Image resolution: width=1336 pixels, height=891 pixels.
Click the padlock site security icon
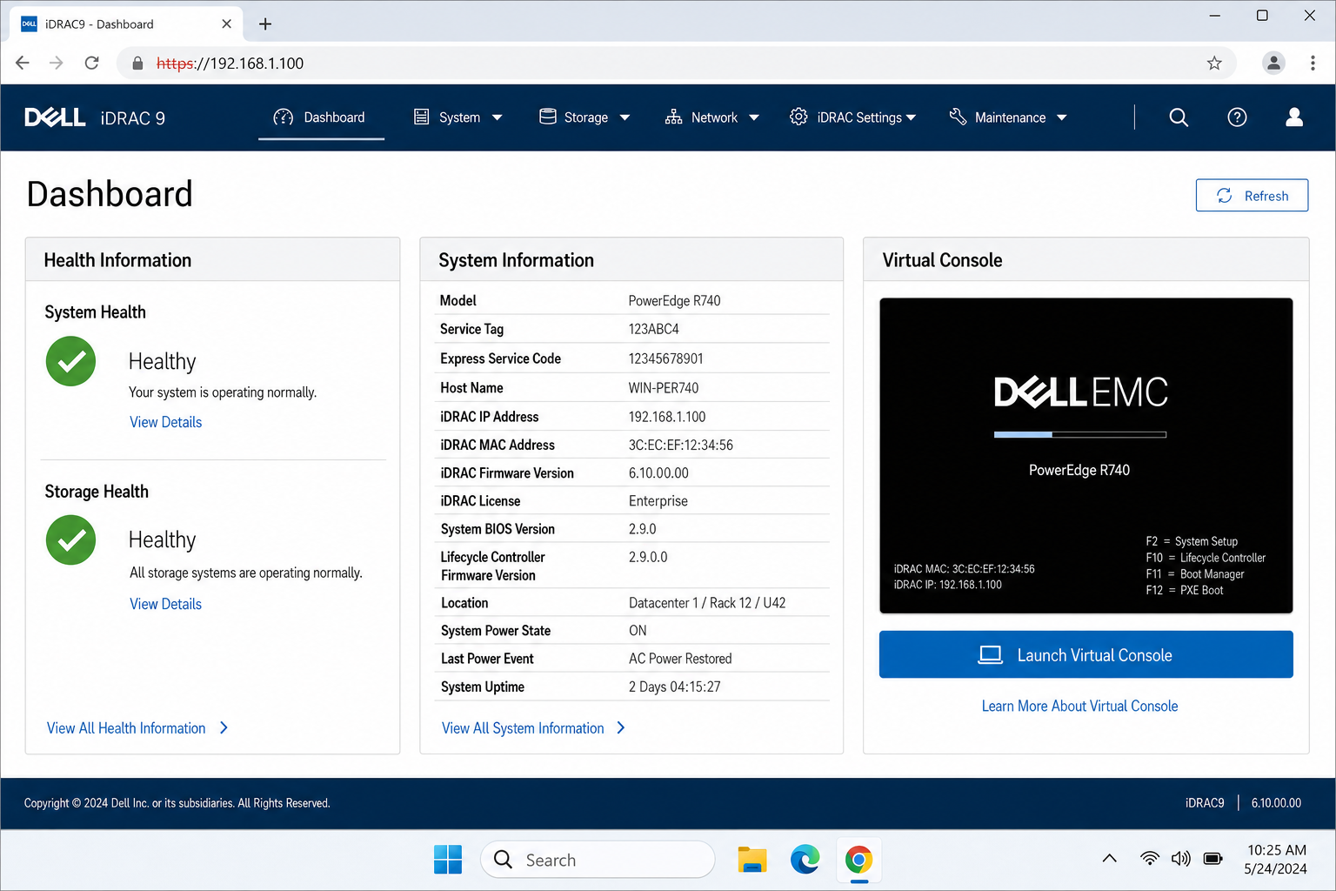coord(137,63)
